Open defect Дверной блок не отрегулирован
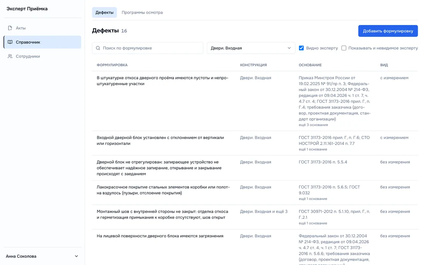 (159, 168)
